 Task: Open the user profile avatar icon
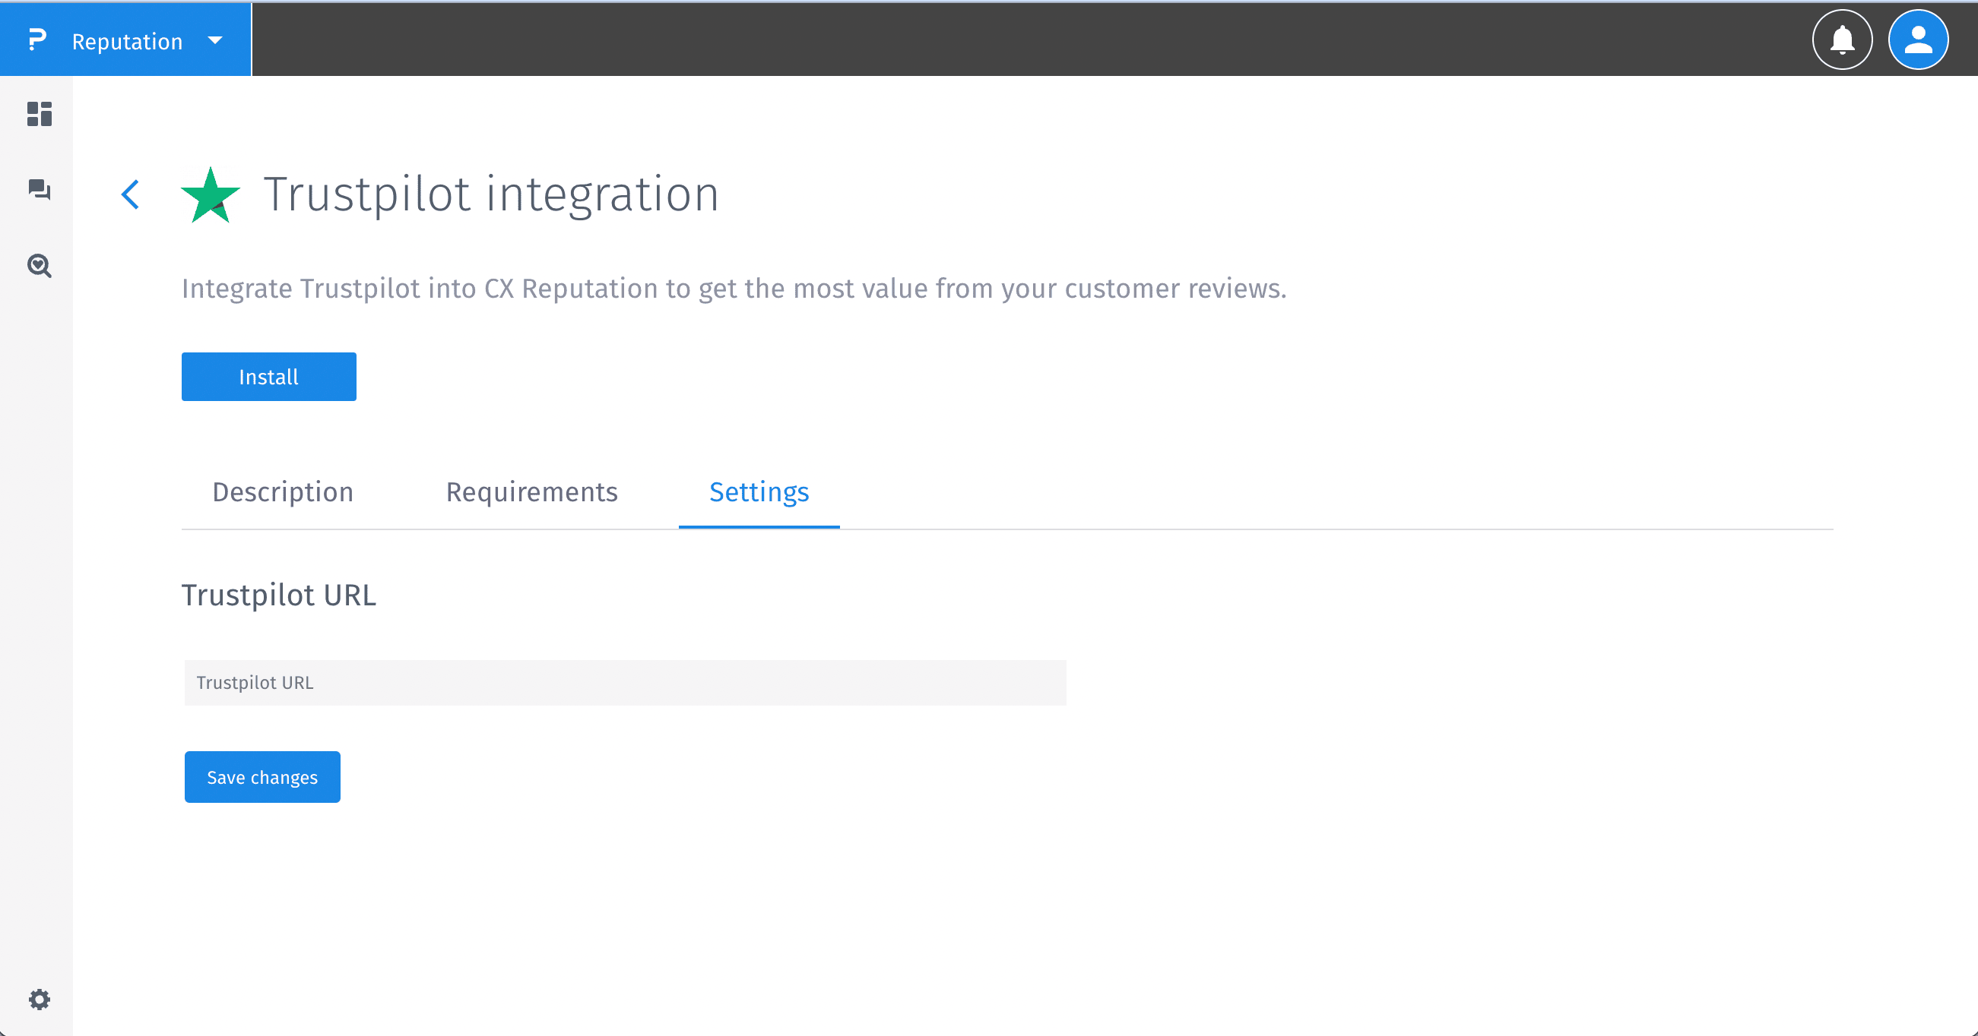1917,40
